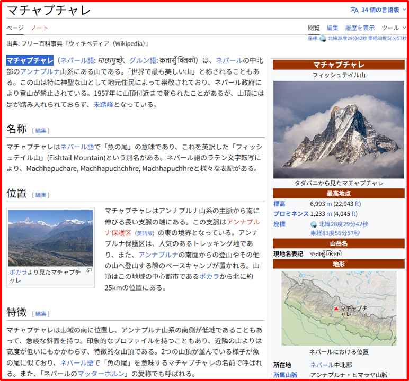Click the 編集 tab at the top
The width and height of the screenshot is (409, 381).
click(x=332, y=28)
